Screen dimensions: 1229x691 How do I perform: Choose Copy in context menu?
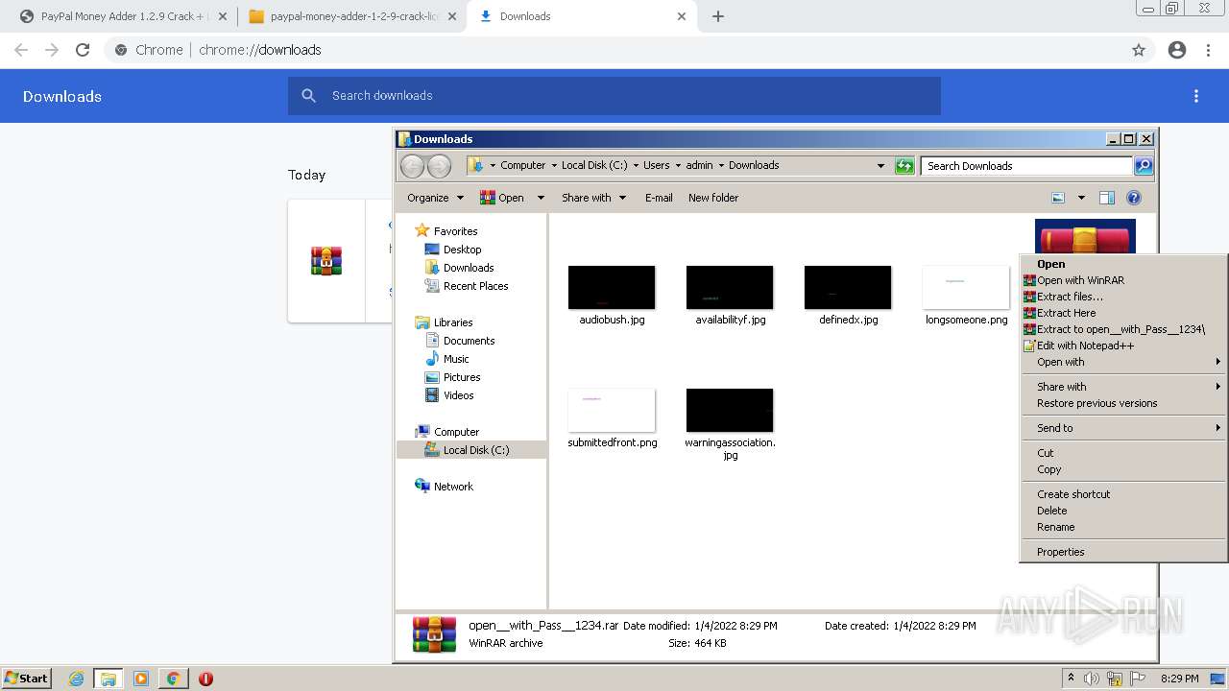(x=1123, y=469)
